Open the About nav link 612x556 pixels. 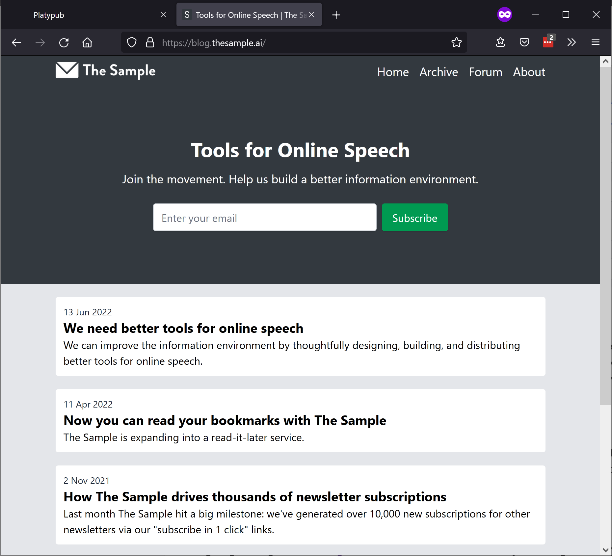tap(529, 72)
